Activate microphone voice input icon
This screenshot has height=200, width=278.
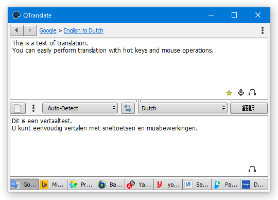pos(241,92)
